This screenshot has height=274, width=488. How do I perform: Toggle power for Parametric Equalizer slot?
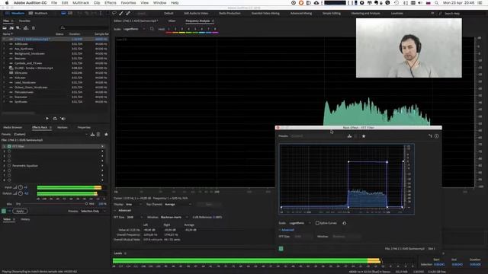point(9,166)
